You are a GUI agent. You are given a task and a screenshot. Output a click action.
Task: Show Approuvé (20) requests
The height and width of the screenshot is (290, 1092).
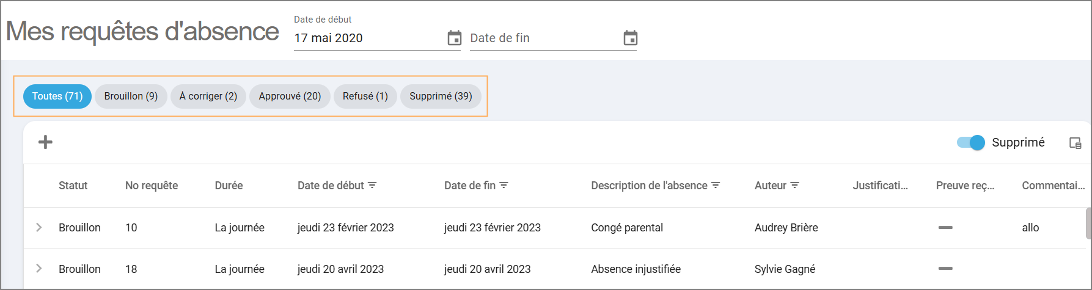pyautogui.click(x=290, y=96)
